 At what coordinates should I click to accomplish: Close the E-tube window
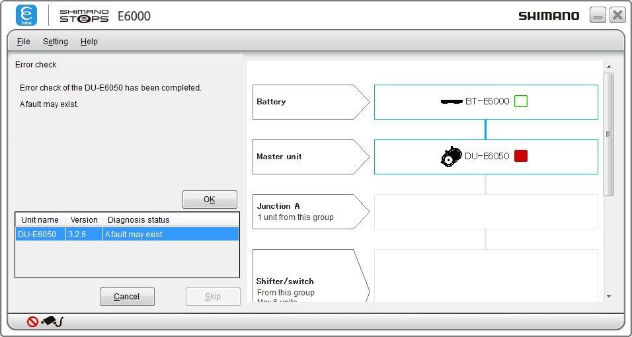(x=617, y=15)
